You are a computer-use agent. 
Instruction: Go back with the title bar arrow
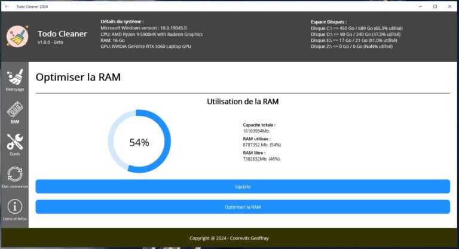point(7,6)
